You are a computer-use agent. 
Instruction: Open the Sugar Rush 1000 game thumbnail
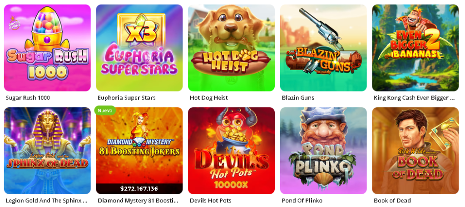click(x=47, y=48)
